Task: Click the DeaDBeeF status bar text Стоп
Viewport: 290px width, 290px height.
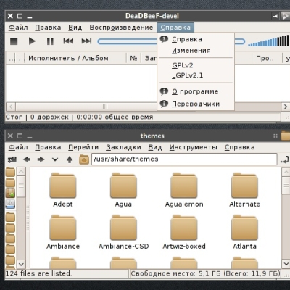Action: point(14,117)
